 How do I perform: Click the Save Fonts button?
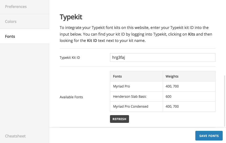pyautogui.click(x=209, y=136)
